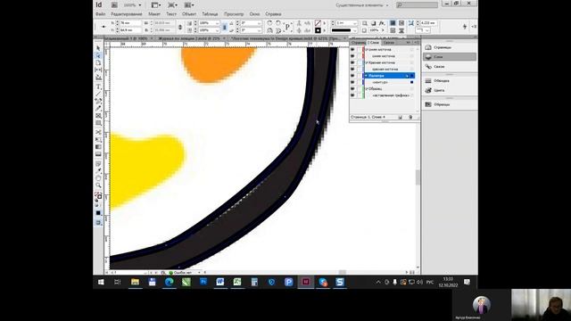Select the Gap tool

click(x=98, y=70)
